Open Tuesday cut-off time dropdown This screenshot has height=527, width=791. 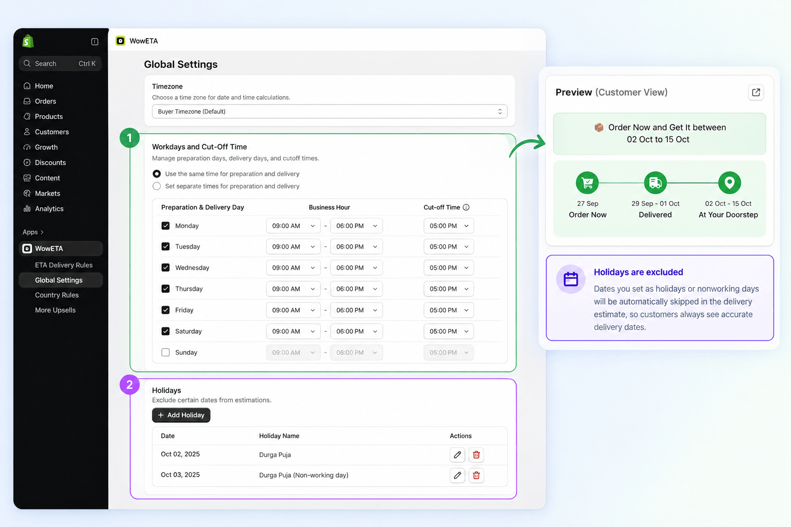tap(449, 247)
